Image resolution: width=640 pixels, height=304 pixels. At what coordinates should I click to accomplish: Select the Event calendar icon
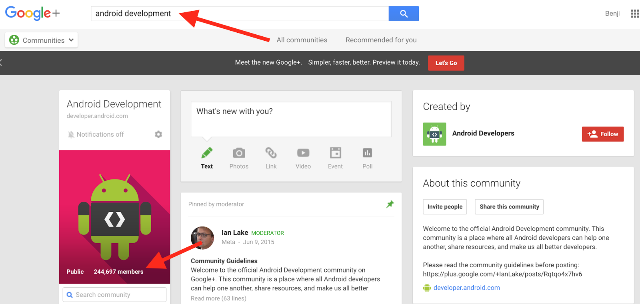tap(335, 153)
